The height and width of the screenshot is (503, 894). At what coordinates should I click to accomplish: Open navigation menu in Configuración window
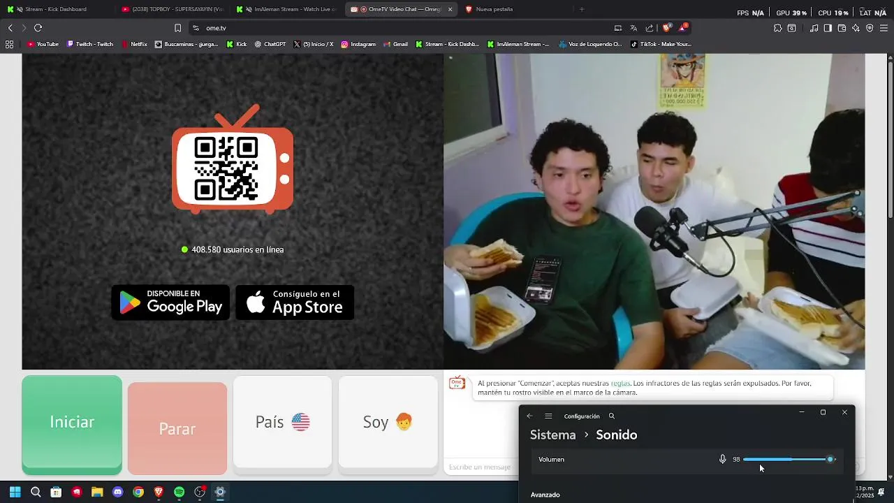coord(548,416)
